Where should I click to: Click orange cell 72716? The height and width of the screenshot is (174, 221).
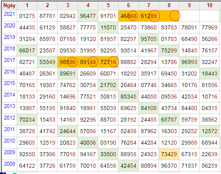108,62
